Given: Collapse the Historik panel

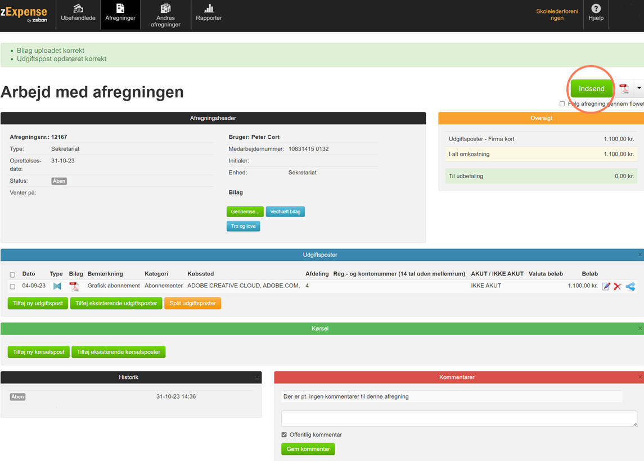Looking at the screenshot, I should (257, 377).
